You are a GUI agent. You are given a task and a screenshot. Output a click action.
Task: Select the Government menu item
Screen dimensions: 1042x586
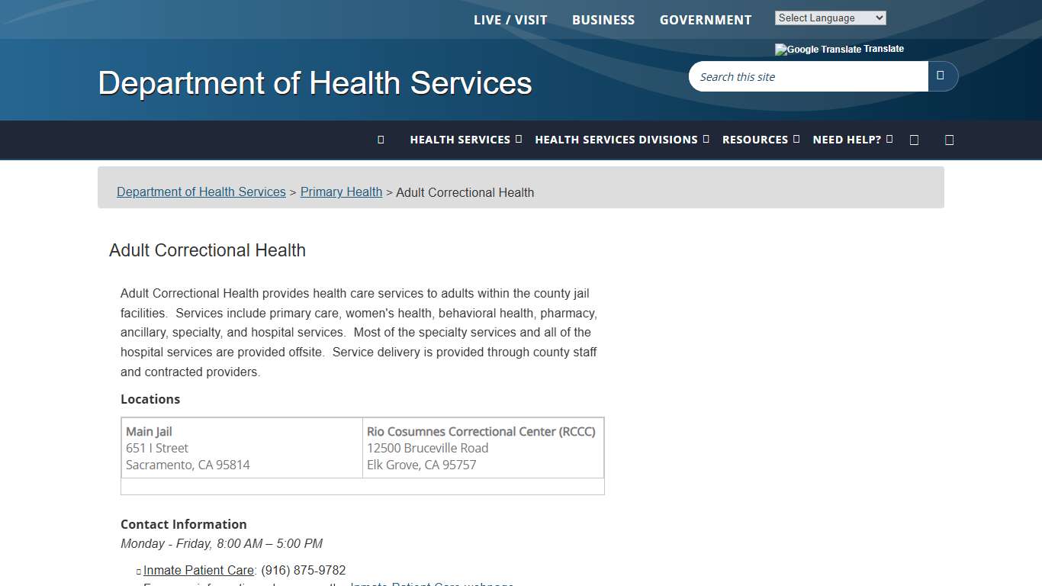[705, 20]
